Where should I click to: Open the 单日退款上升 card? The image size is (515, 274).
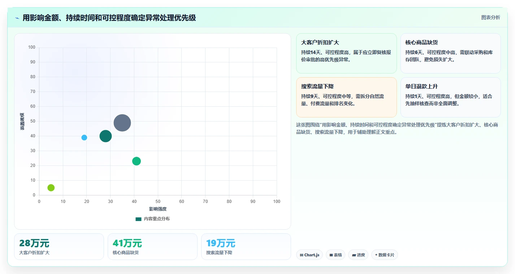click(x=450, y=97)
